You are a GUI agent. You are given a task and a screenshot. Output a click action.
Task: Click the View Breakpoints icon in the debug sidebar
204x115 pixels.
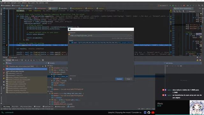(4, 73)
